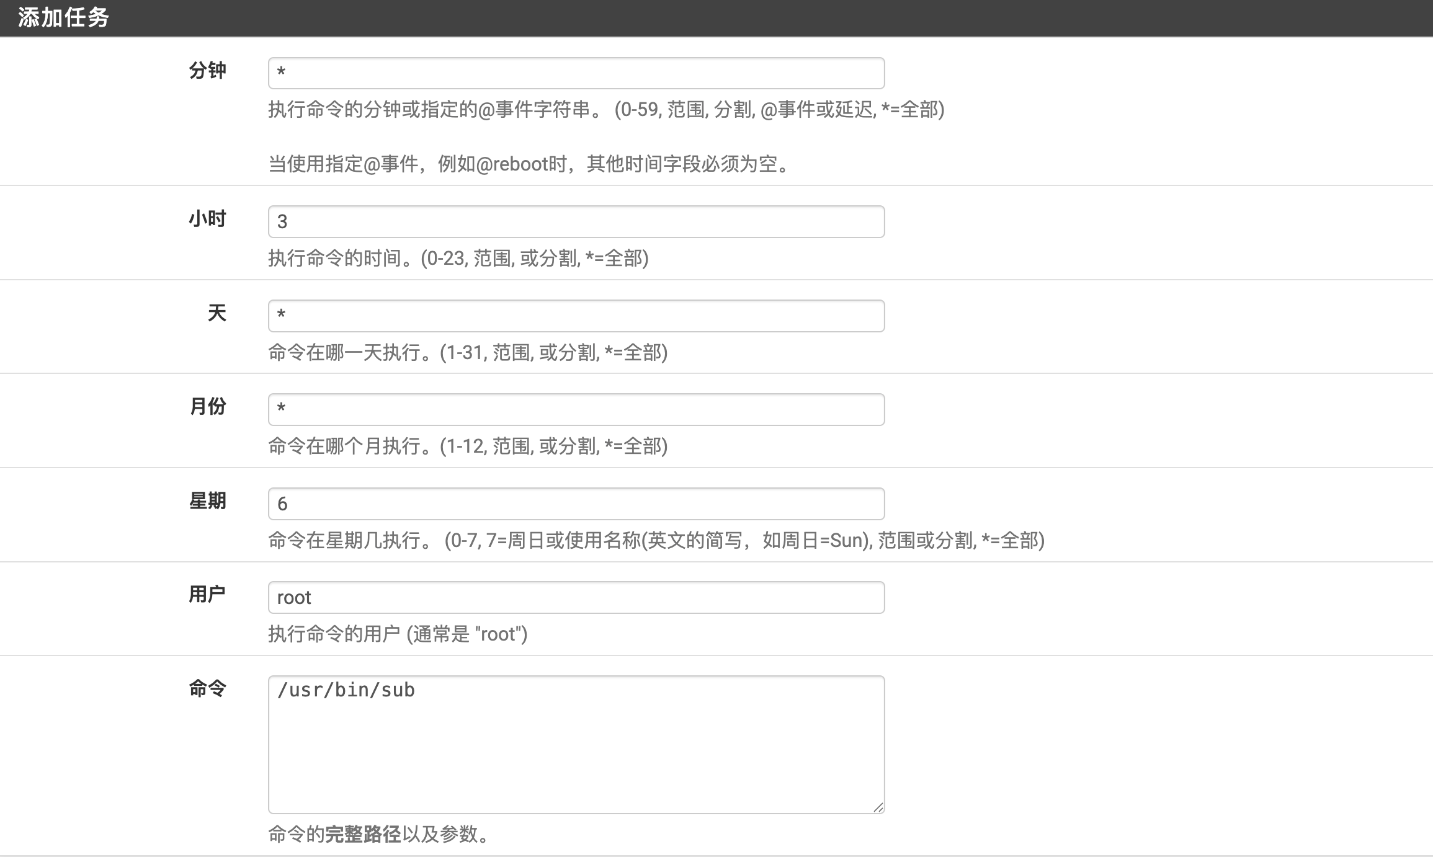1433x857 pixels.
Task: Select the 月份 (month) input box
Action: pyautogui.click(x=576, y=409)
